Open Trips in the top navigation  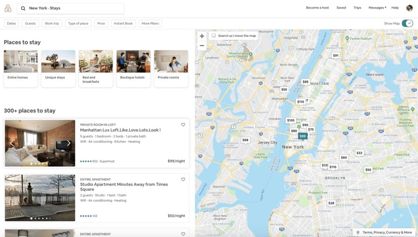pos(358,7)
